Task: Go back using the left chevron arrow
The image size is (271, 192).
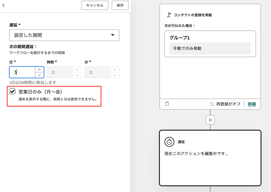Action: point(4,5)
